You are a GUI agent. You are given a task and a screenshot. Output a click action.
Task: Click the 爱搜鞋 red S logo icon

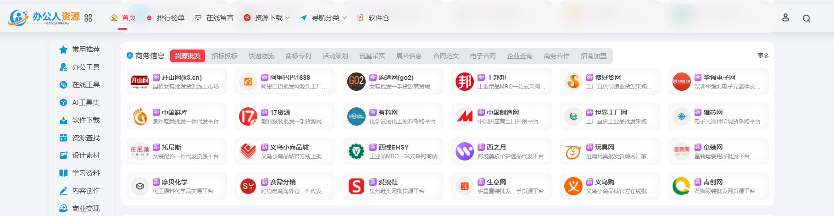[356, 186]
